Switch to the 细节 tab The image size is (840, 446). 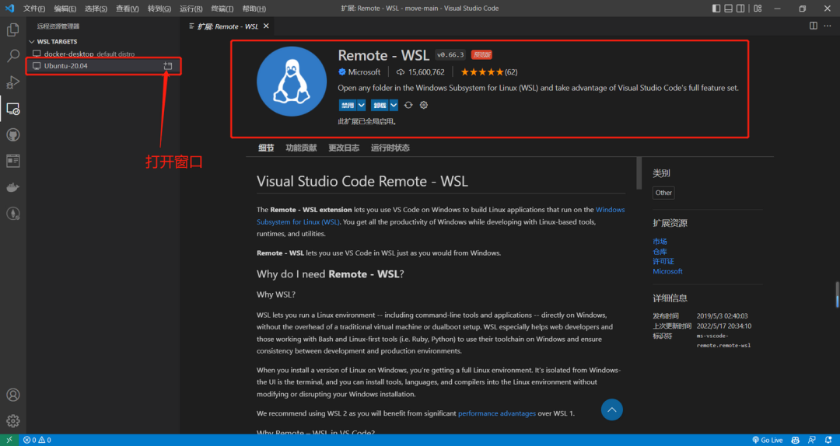(x=266, y=148)
